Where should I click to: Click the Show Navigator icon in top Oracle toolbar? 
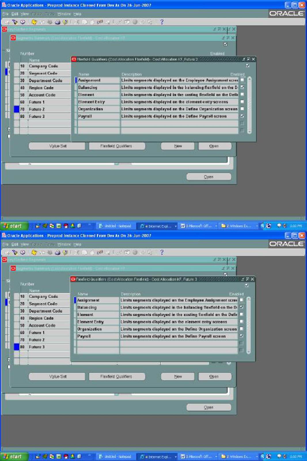pyautogui.click(x=22, y=22)
